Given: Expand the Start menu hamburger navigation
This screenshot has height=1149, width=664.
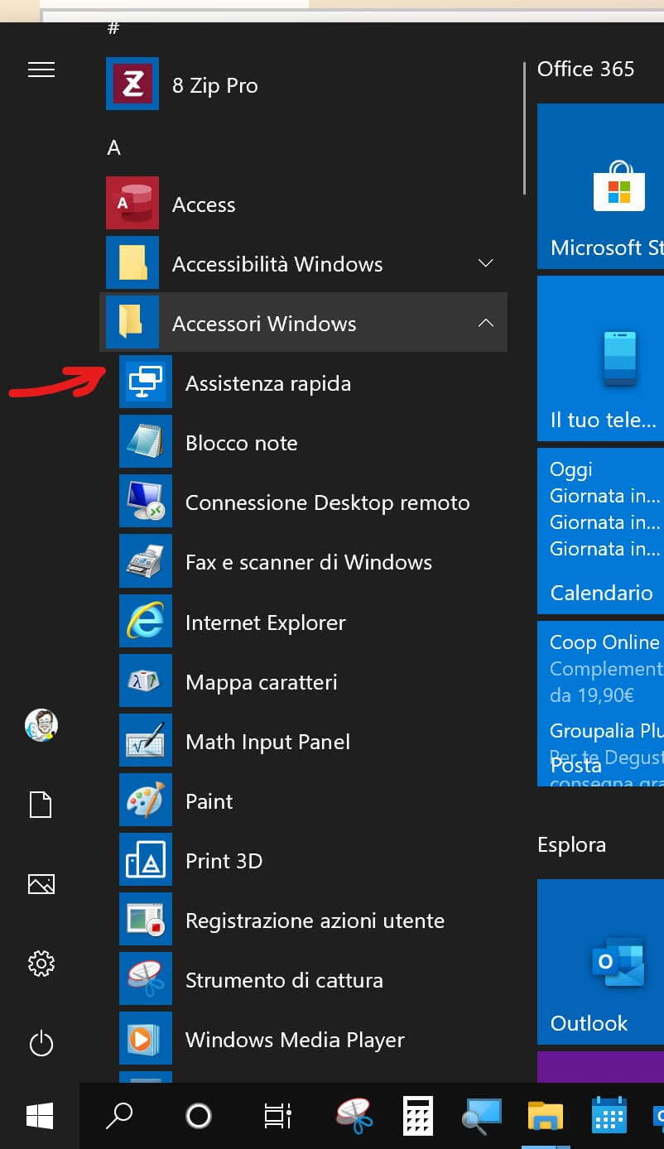Looking at the screenshot, I should pos(41,70).
